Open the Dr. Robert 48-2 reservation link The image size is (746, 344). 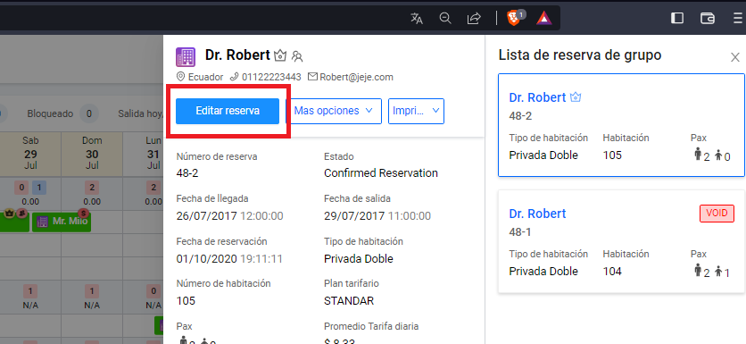pyautogui.click(x=537, y=97)
